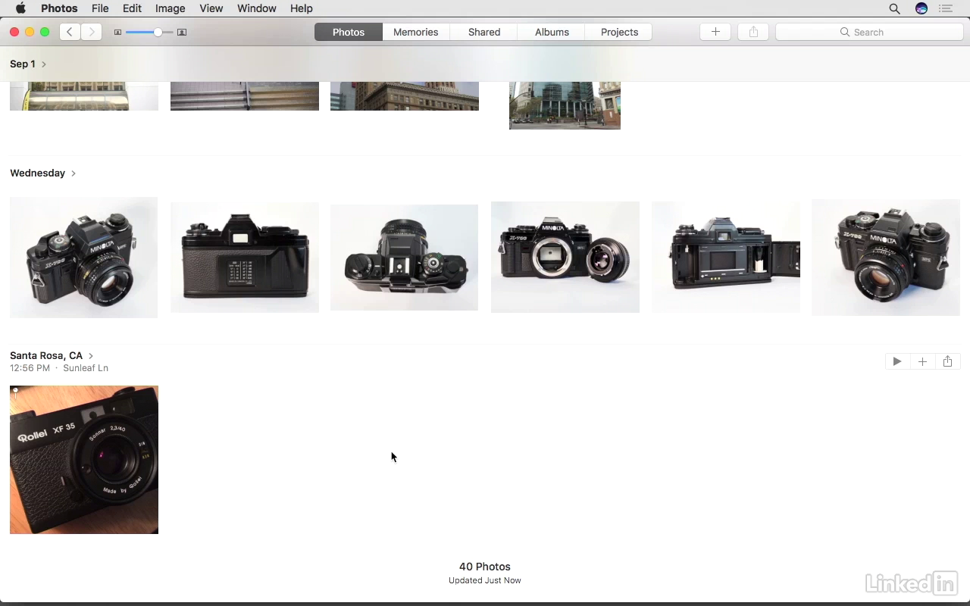Expand the Santa Rosa, CA moment chevron
Viewport: 970px width, 606px height.
point(91,355)
